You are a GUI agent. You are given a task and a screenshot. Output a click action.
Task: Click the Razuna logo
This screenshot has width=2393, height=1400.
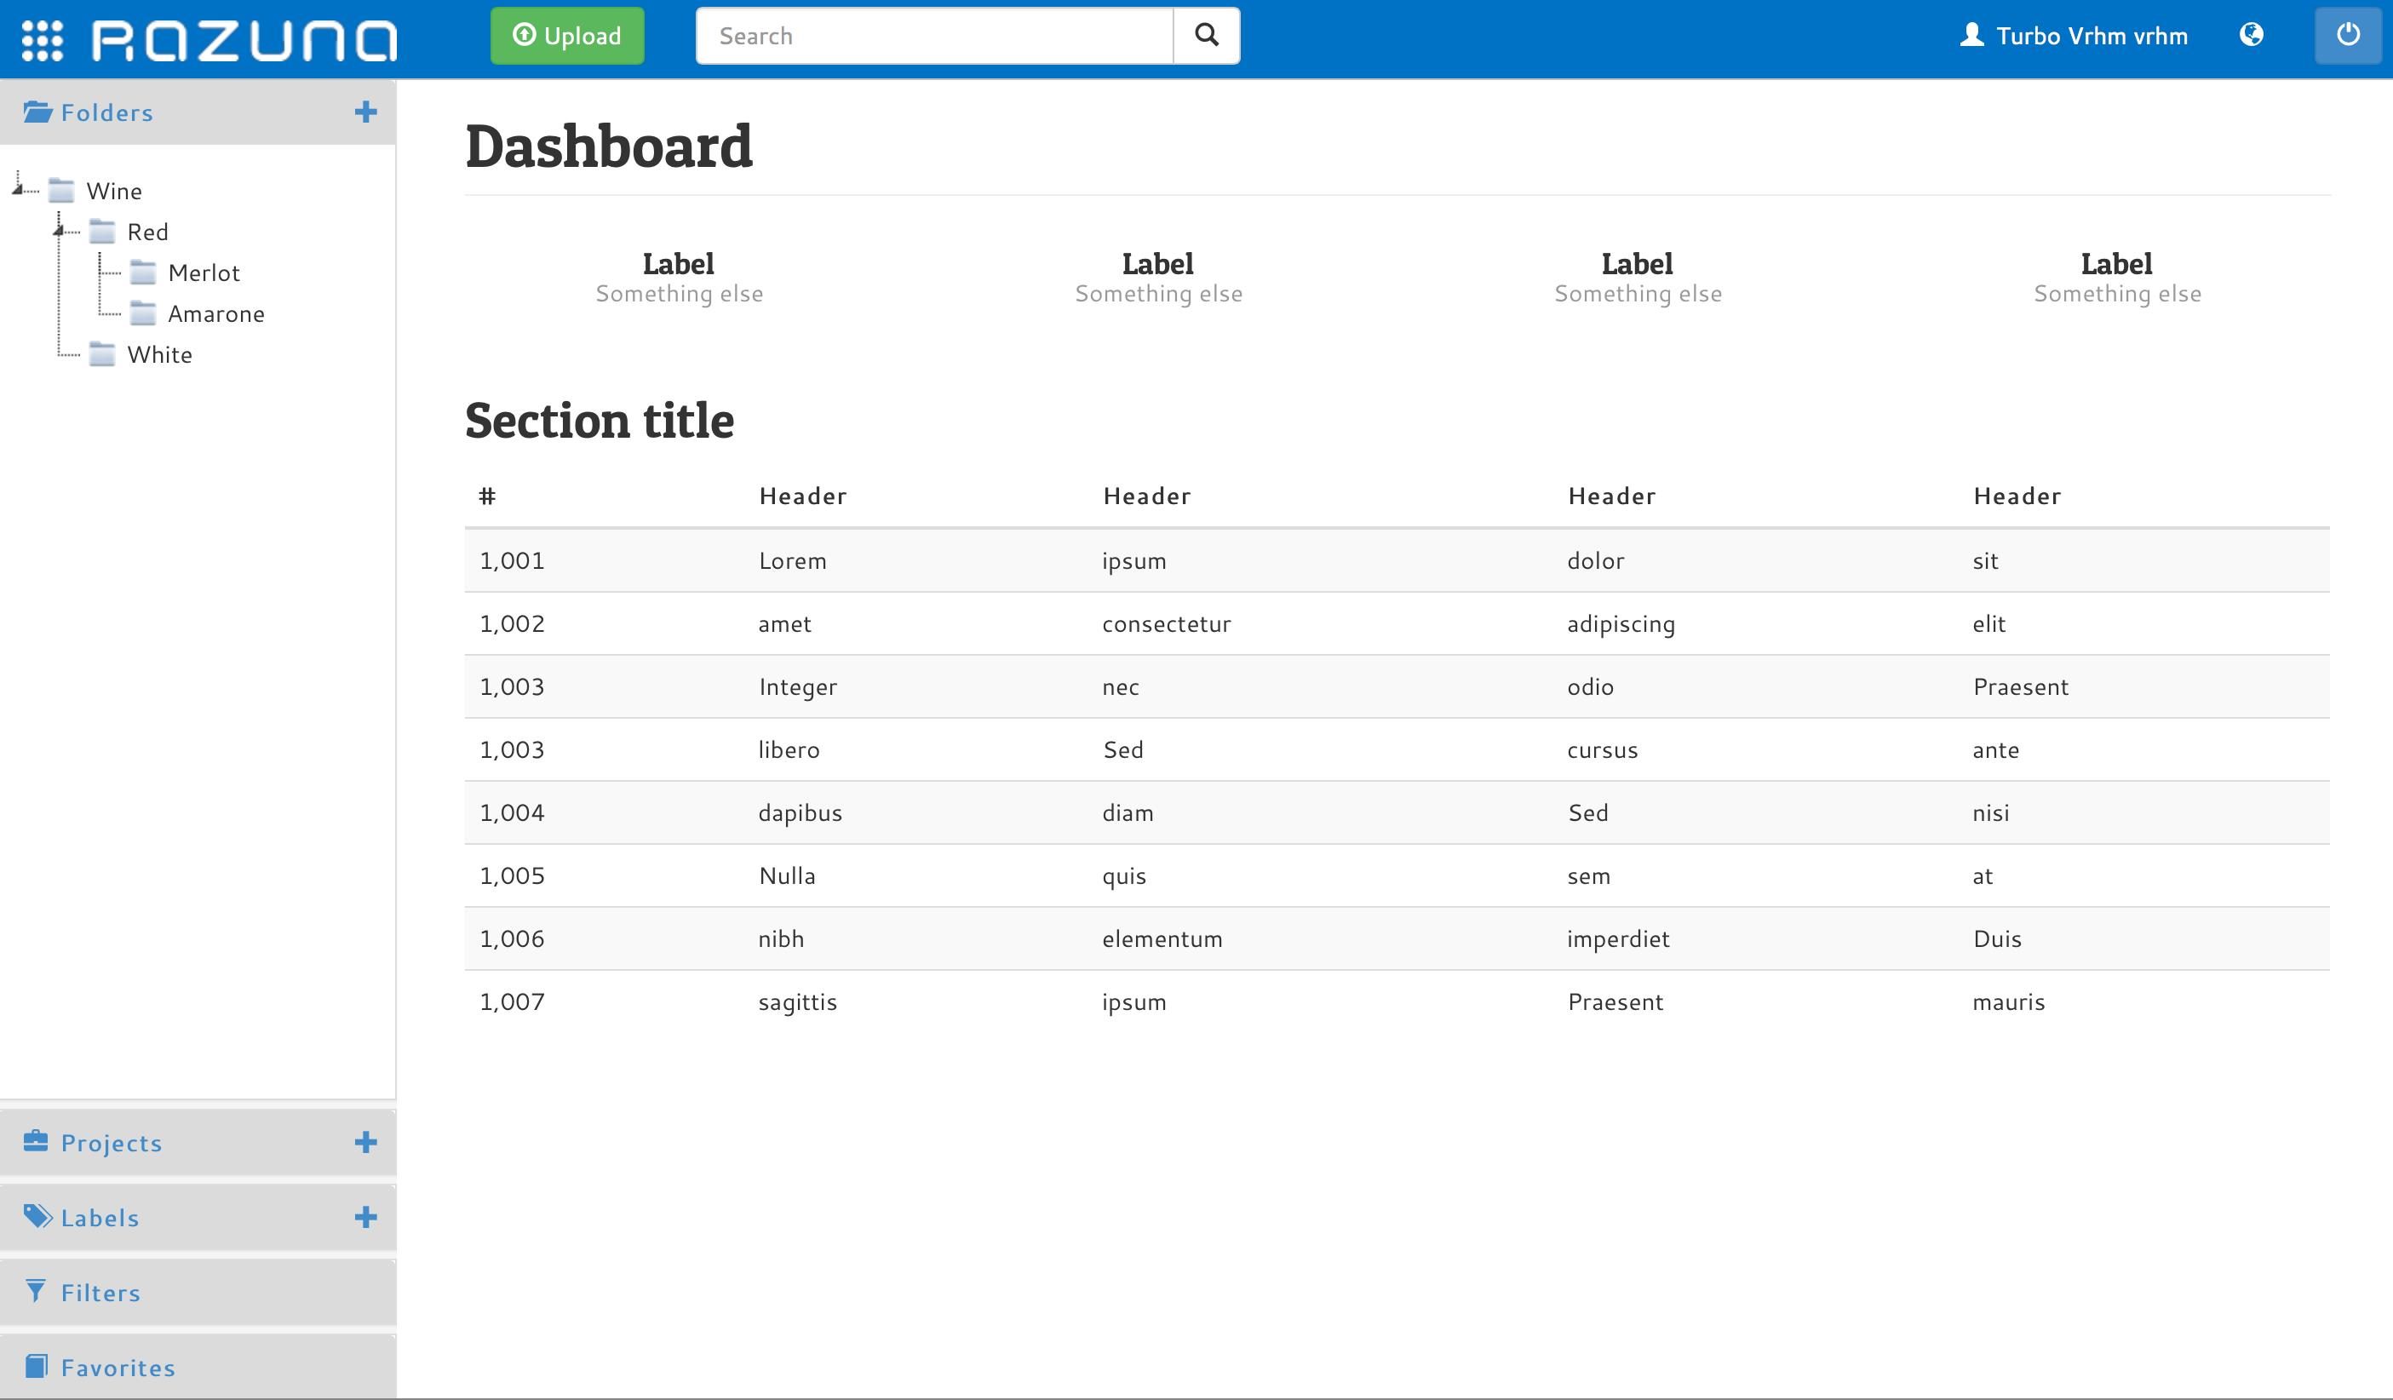(x=244, y=40)
